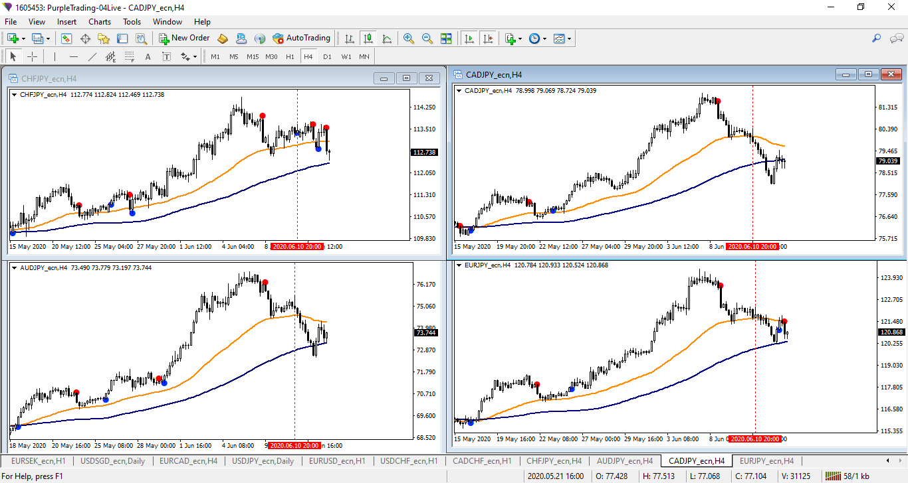Set timeframe to H1
This screenshot has height=483, width=908.
pyautogui.click(x=290, y=56)
